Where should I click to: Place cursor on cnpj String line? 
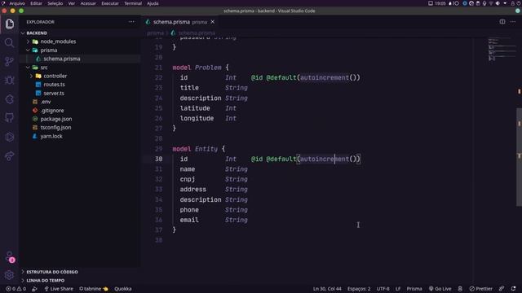pyautogui.click(x=214, y=179)
